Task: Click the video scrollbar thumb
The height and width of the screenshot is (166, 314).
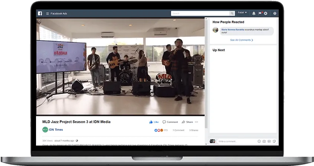Action: [x=206, y=74]
